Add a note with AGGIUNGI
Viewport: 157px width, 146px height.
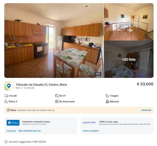(x=146, y=110)
